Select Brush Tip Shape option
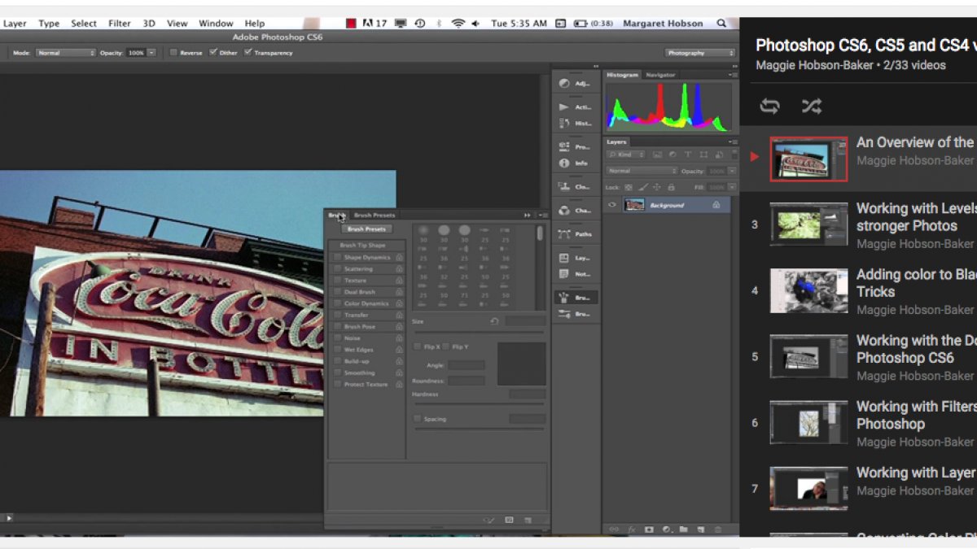 point(362,245)
